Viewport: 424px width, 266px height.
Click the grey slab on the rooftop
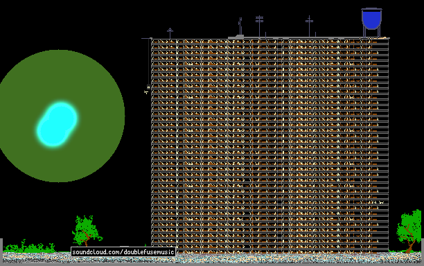236,37
